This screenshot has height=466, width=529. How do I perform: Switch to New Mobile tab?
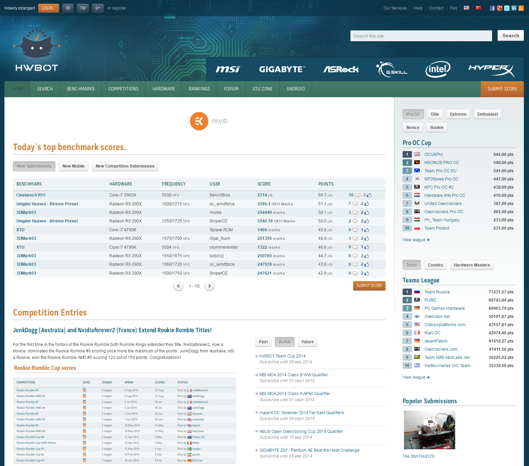pos(73,166)
